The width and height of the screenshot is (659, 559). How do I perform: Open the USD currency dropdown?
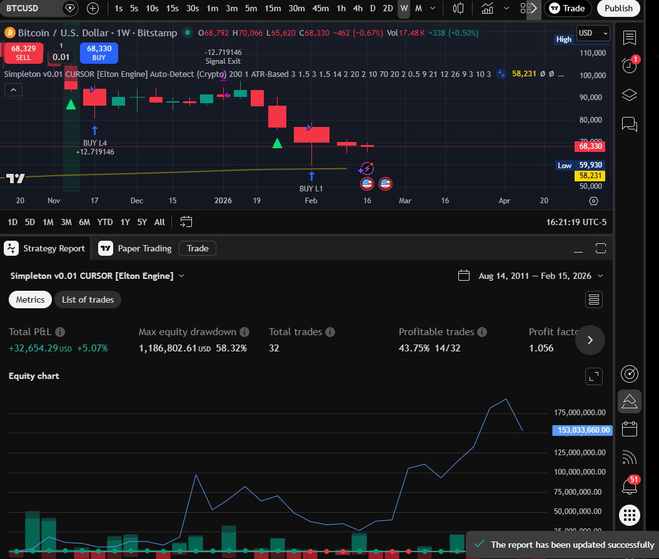(591, 33)
